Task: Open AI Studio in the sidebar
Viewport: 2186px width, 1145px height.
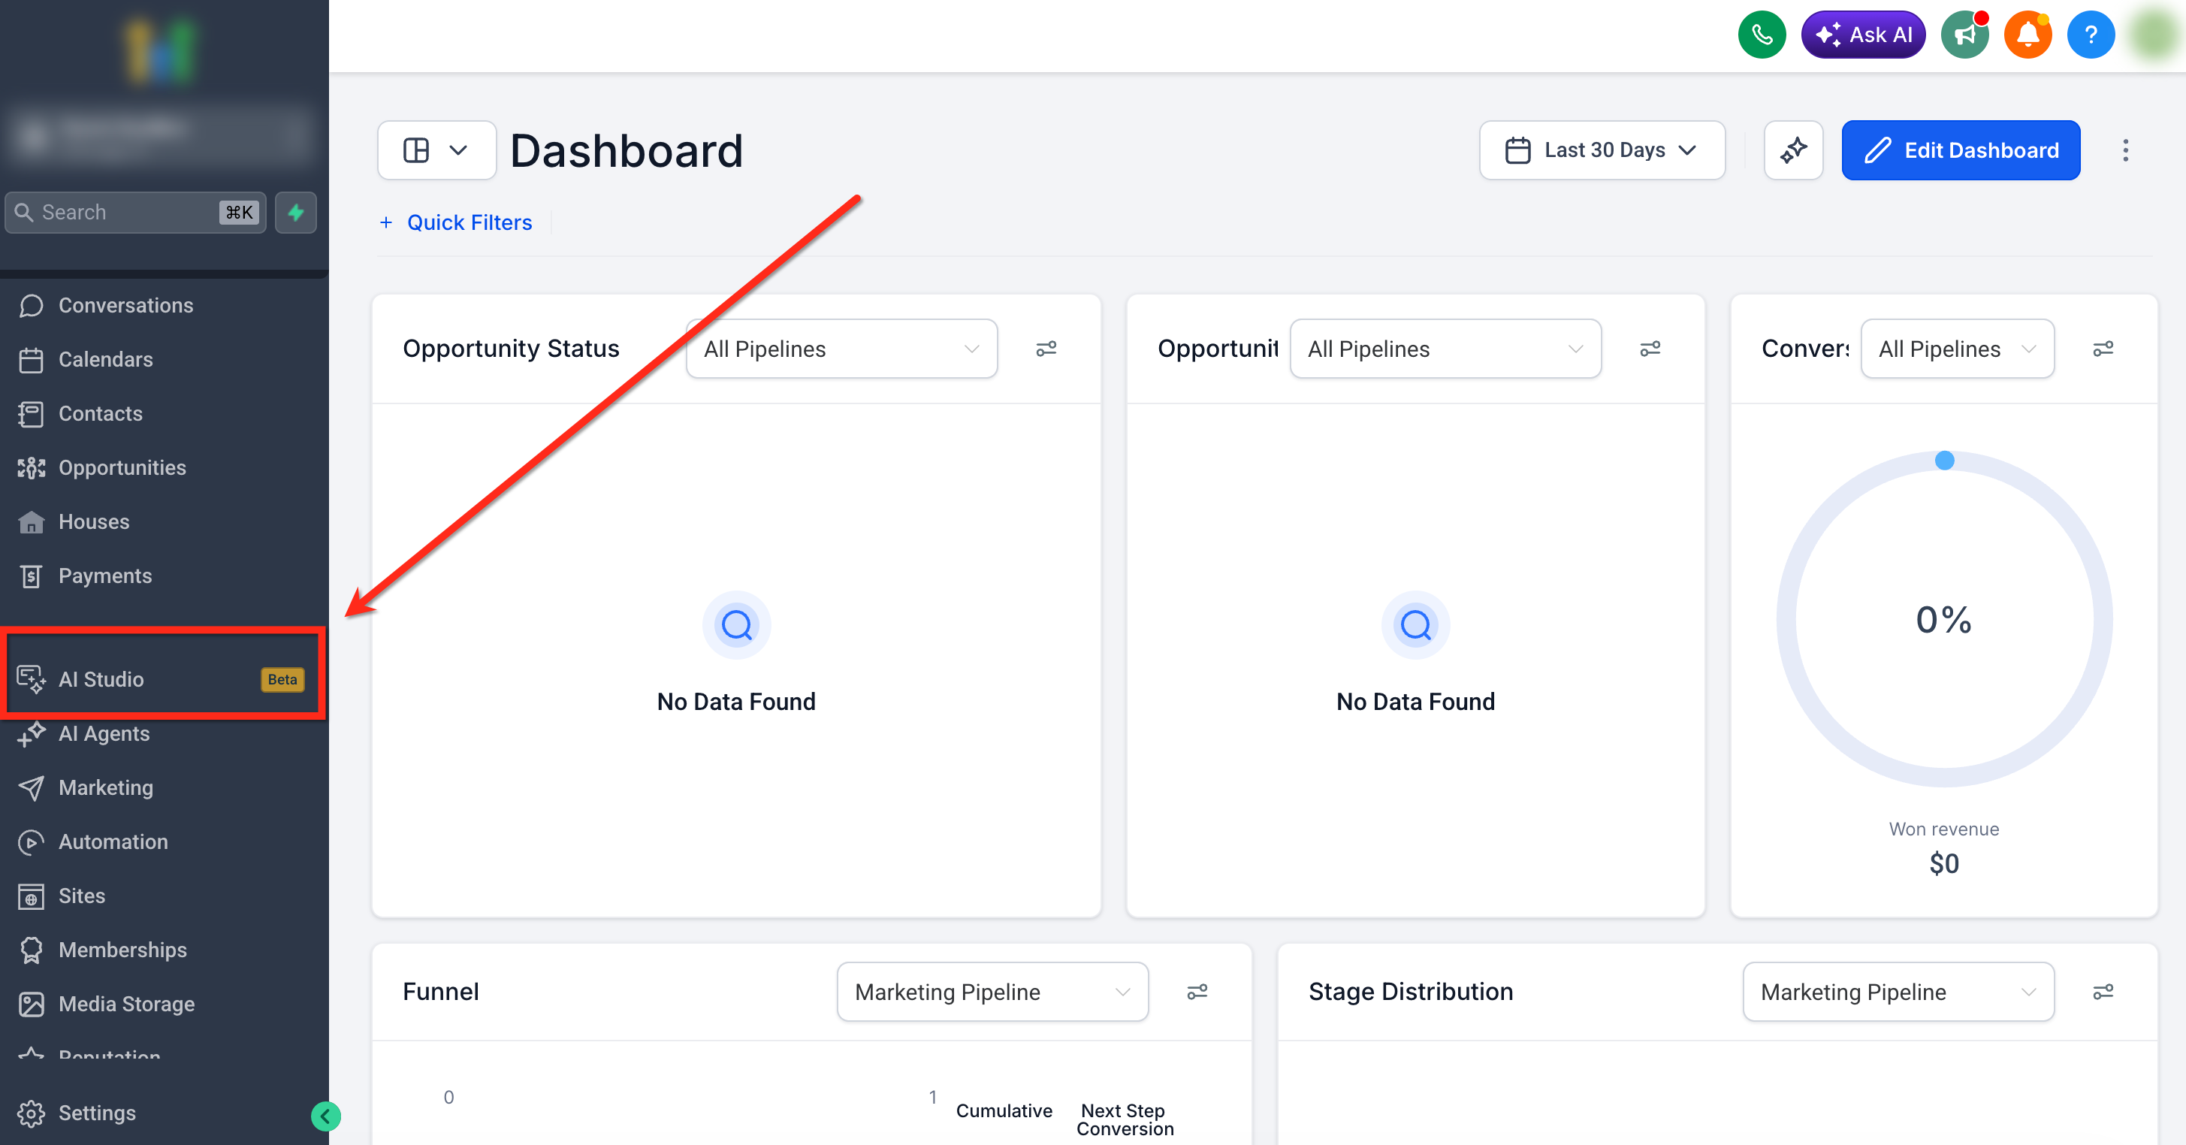Action: pos(102,679)
